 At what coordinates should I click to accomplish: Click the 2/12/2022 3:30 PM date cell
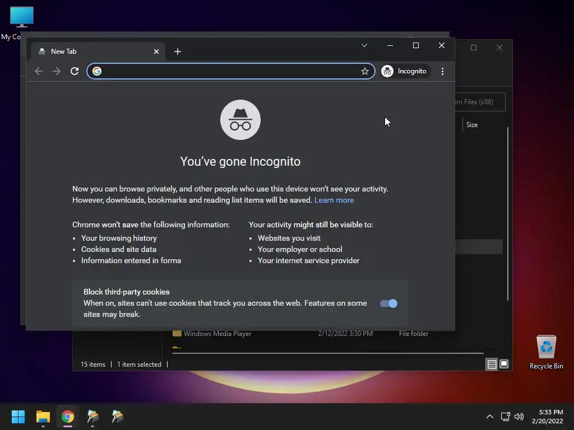(345, 334)
